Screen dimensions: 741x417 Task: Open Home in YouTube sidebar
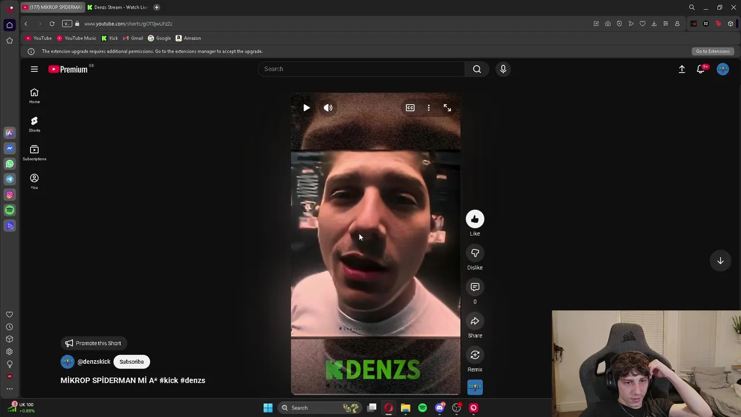34,96
